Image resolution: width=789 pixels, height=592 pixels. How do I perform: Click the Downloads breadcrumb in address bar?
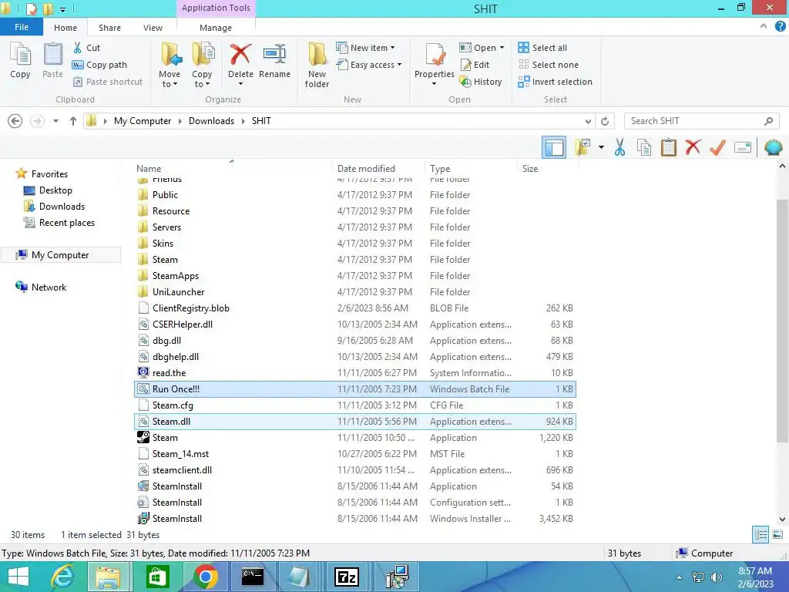pos(211,121)
